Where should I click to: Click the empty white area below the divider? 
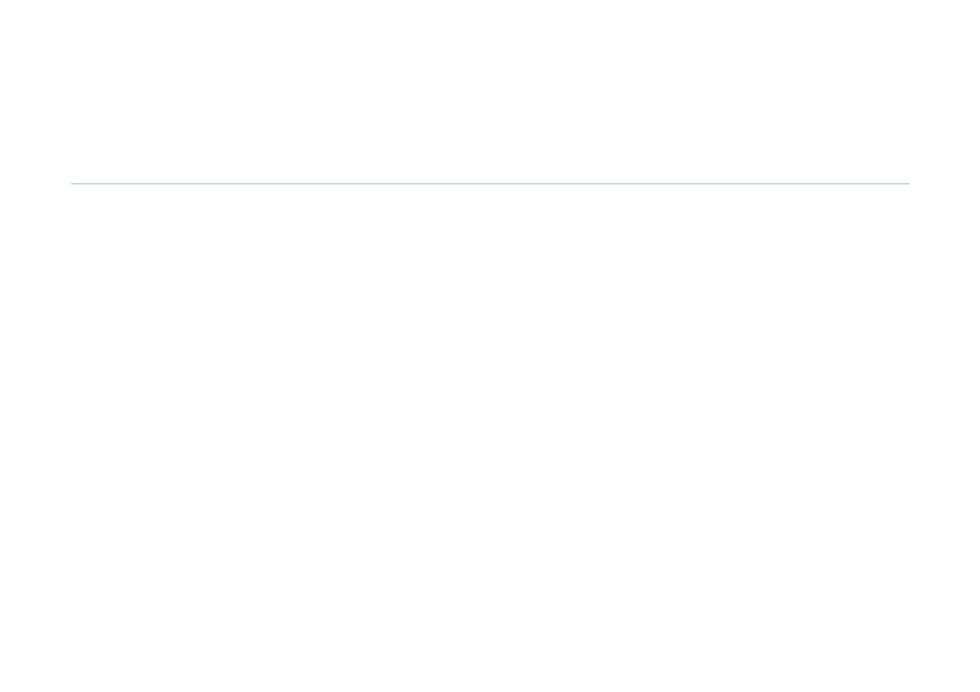click(x=490, y=438)
